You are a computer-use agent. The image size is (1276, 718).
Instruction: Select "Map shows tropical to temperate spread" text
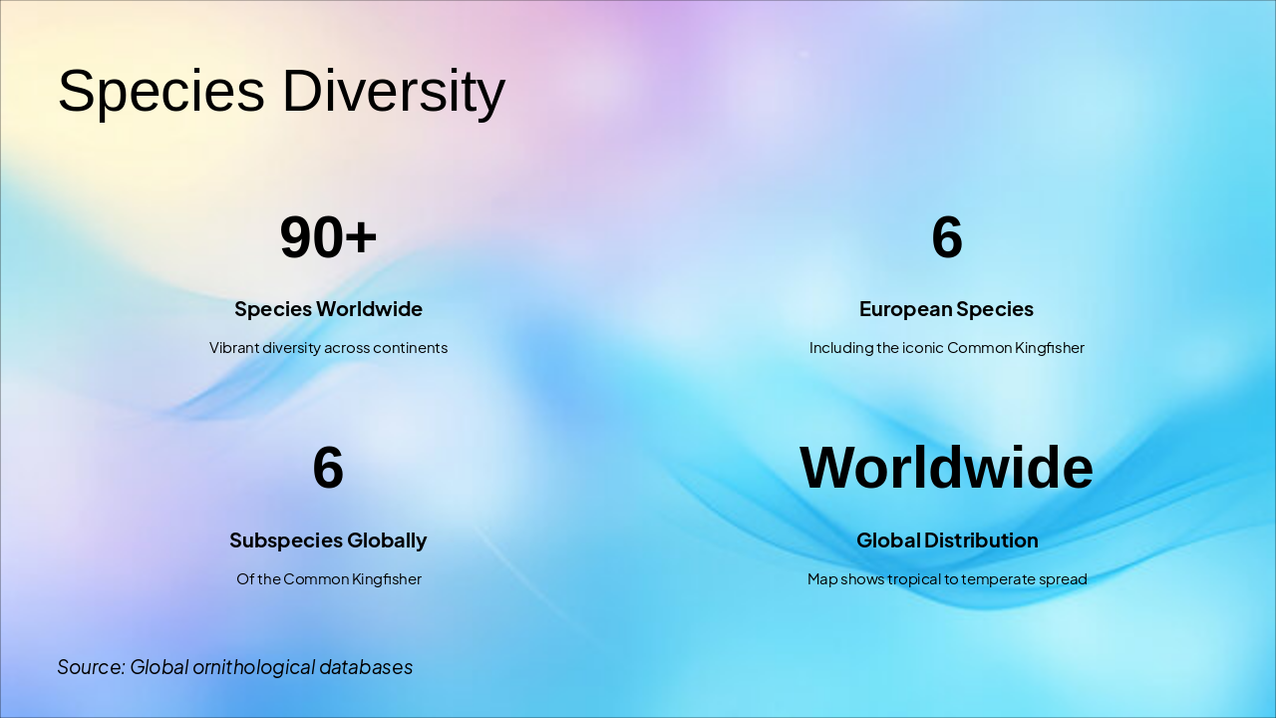(x=946, y=579)
